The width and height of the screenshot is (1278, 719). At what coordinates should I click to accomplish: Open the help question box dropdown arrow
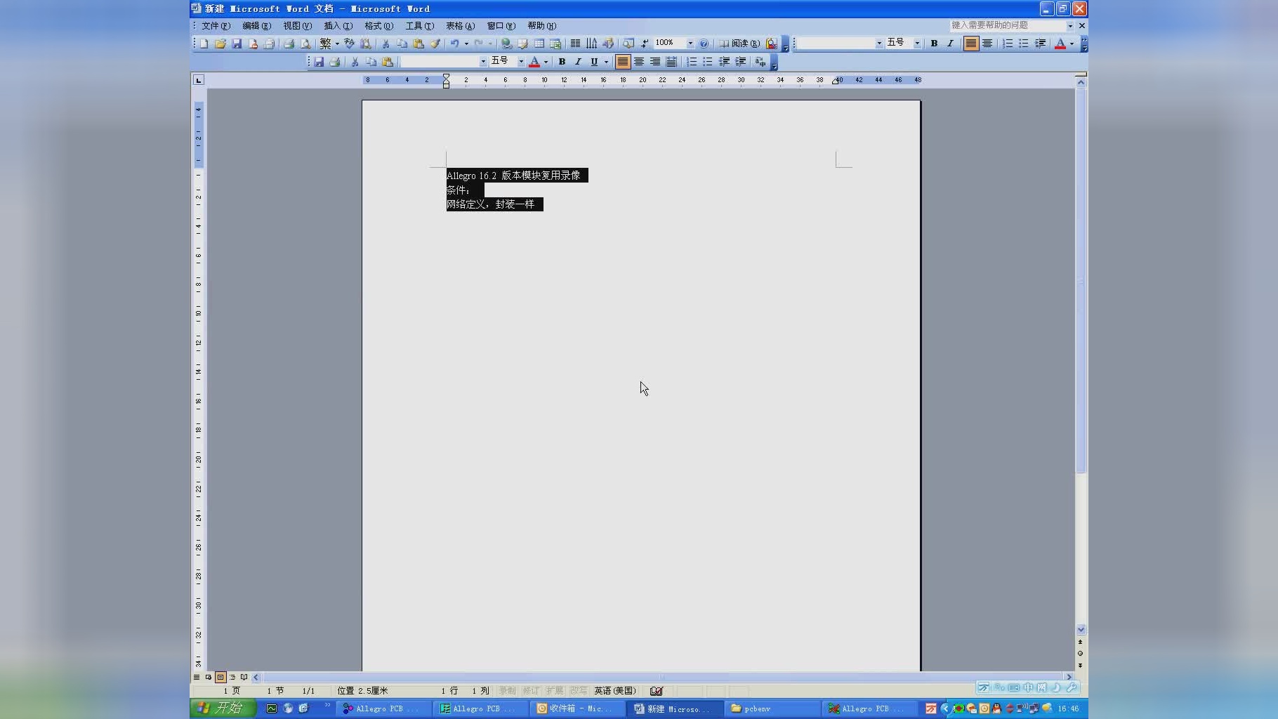pyautogui.click(x=1070, y=26)
